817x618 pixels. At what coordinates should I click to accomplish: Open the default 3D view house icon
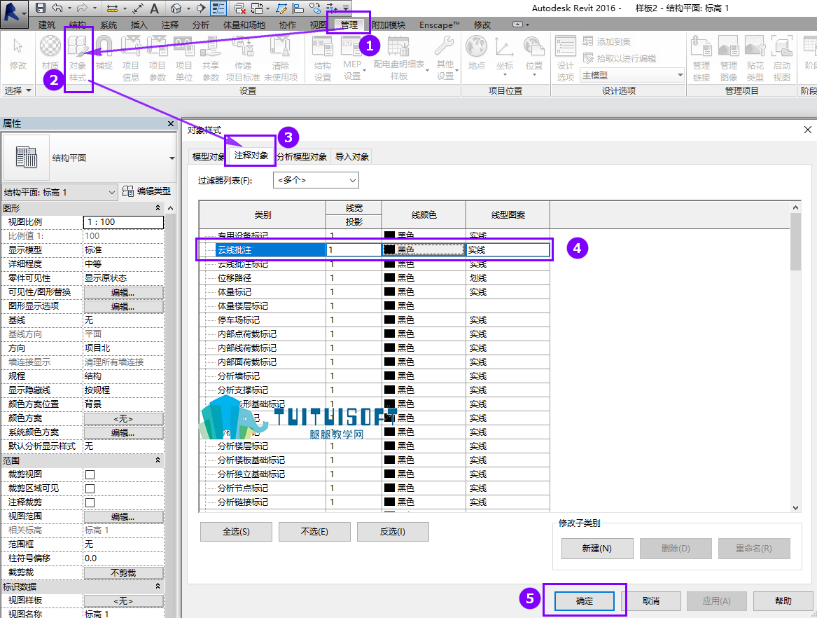(x=176, y=8)
